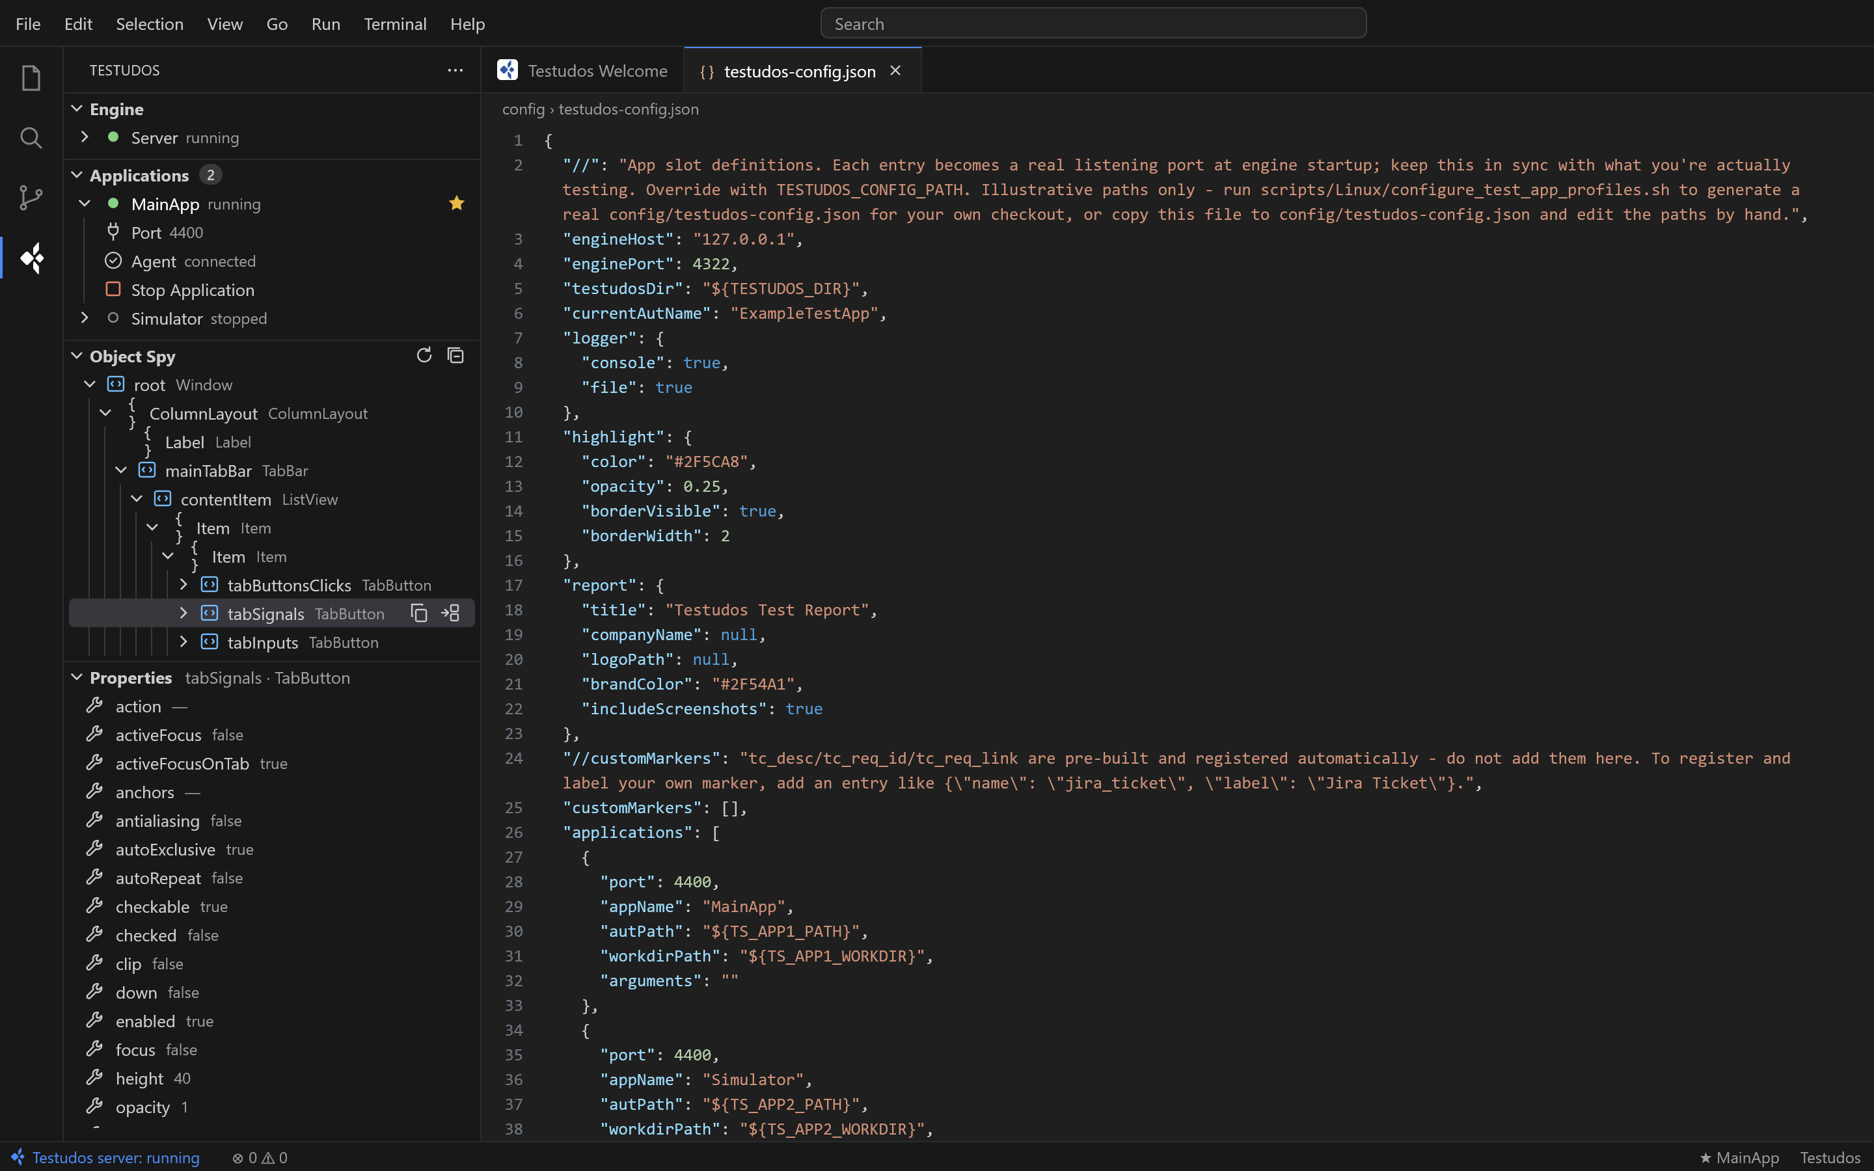The image size is (1874, 1171).
Task: Open the Search view in activity bar
Action: (x=31, y=138)
